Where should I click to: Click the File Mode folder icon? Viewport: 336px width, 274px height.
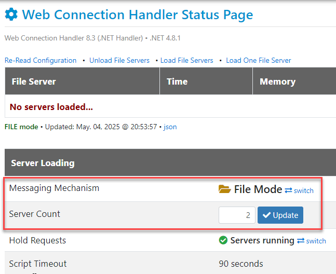point(224,189)
